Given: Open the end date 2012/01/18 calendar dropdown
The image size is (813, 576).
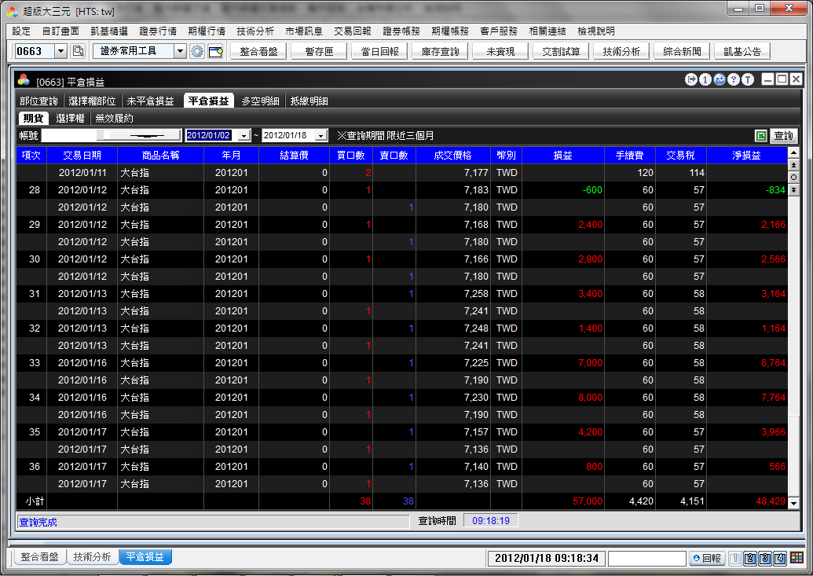Looking at the screenshot, I should pos(321,135).
